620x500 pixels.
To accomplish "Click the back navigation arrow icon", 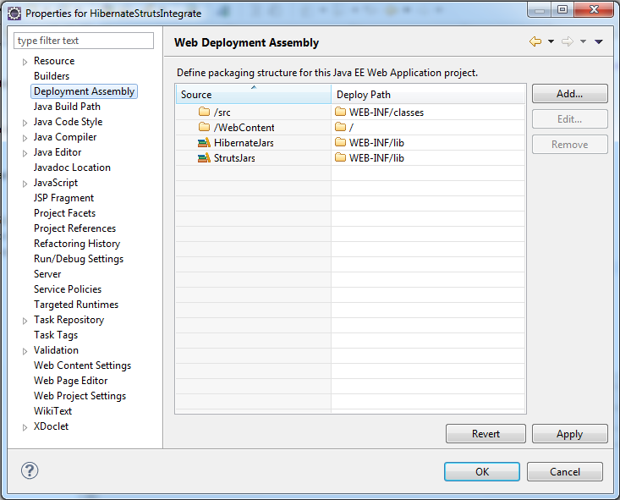I will 535,41.
